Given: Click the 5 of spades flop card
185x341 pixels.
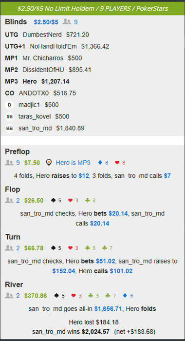Looking at the screenshot, I should click(56, 201).
